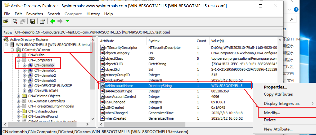This screenshot has width=316, height=135.
Task: Go back with the green left arrow
Action: (53, 21)
